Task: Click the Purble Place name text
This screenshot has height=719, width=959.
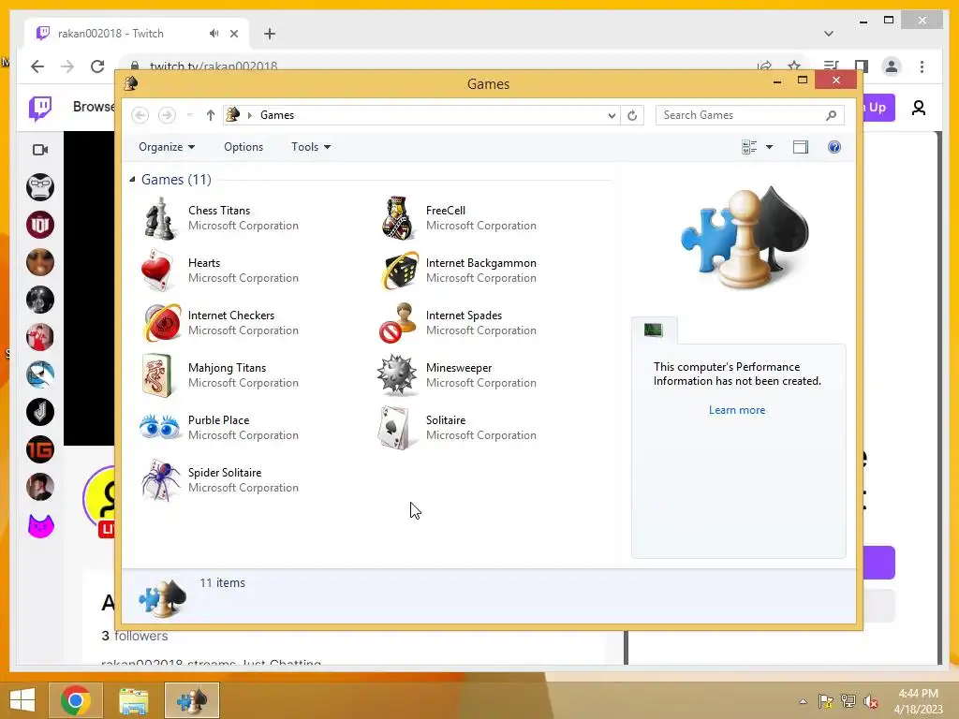Action: coord(218,420)
